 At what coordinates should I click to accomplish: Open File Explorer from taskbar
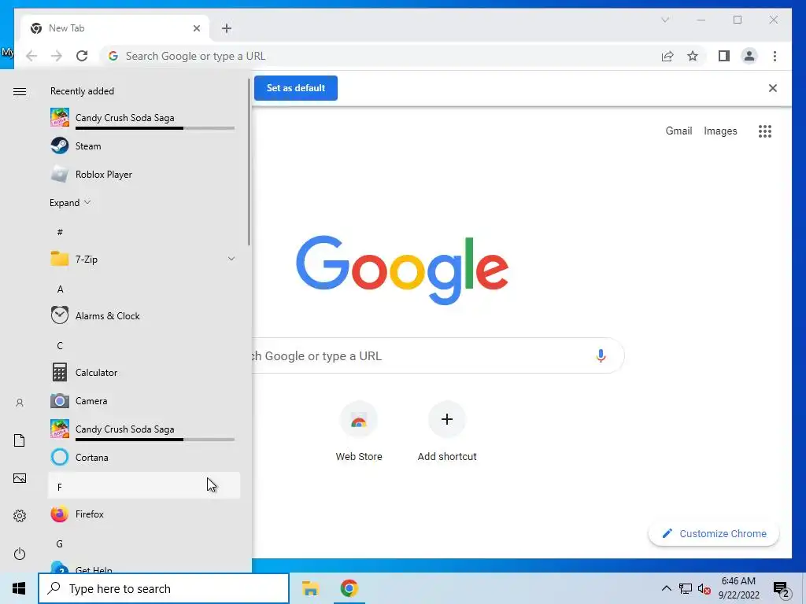pyautogui.click(x=310, y=588)
